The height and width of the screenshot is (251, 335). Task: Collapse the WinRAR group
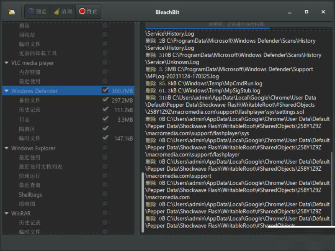tap(6, 213)
